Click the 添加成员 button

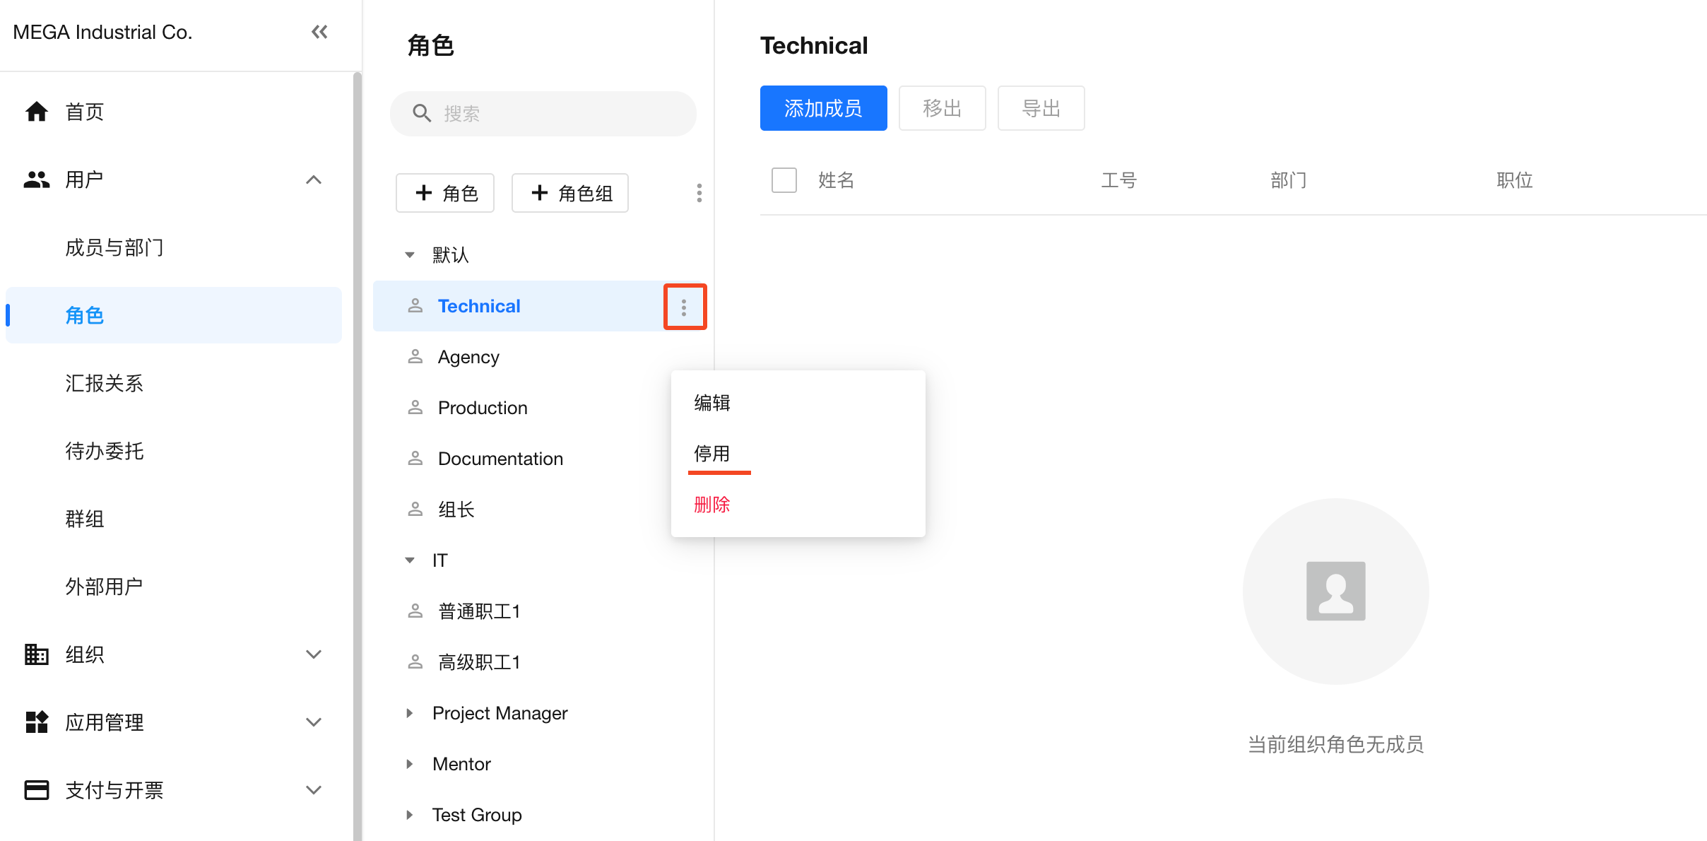click(x=823, y=108)
